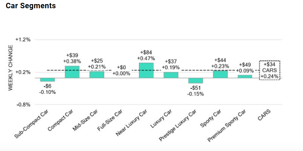Click the +1.2% y-axis tick label
The height and width of the screenshot is (151, 303).
(x=23, y=40)
